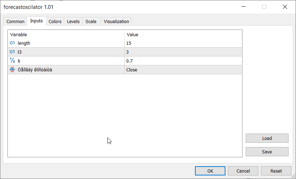Open the Colors tab

[55, 22]
